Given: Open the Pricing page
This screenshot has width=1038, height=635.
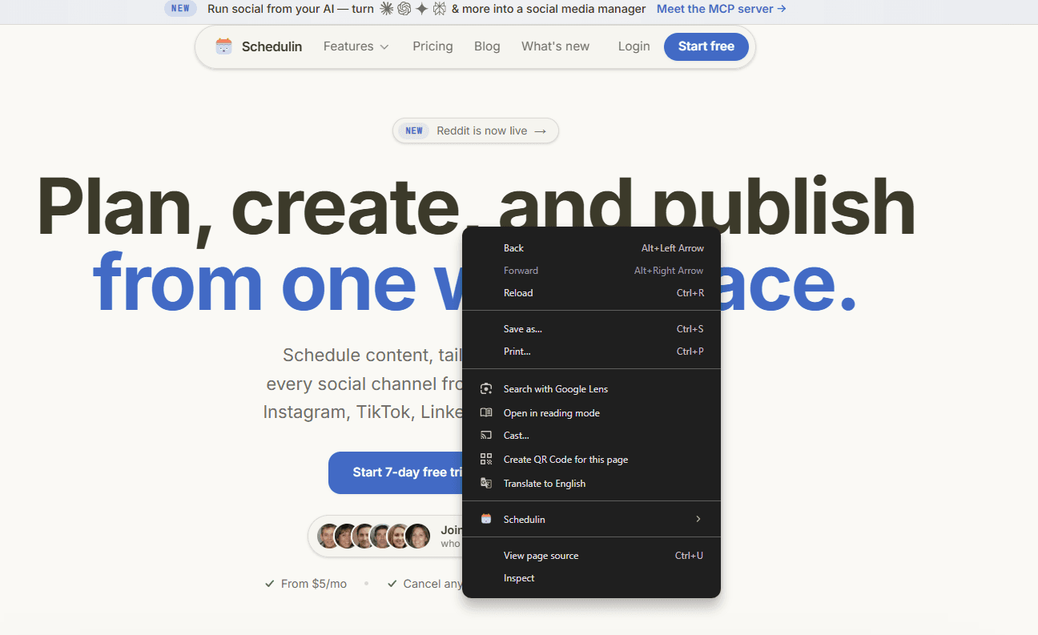Looking at the screenshot, I should coord(432,46).
